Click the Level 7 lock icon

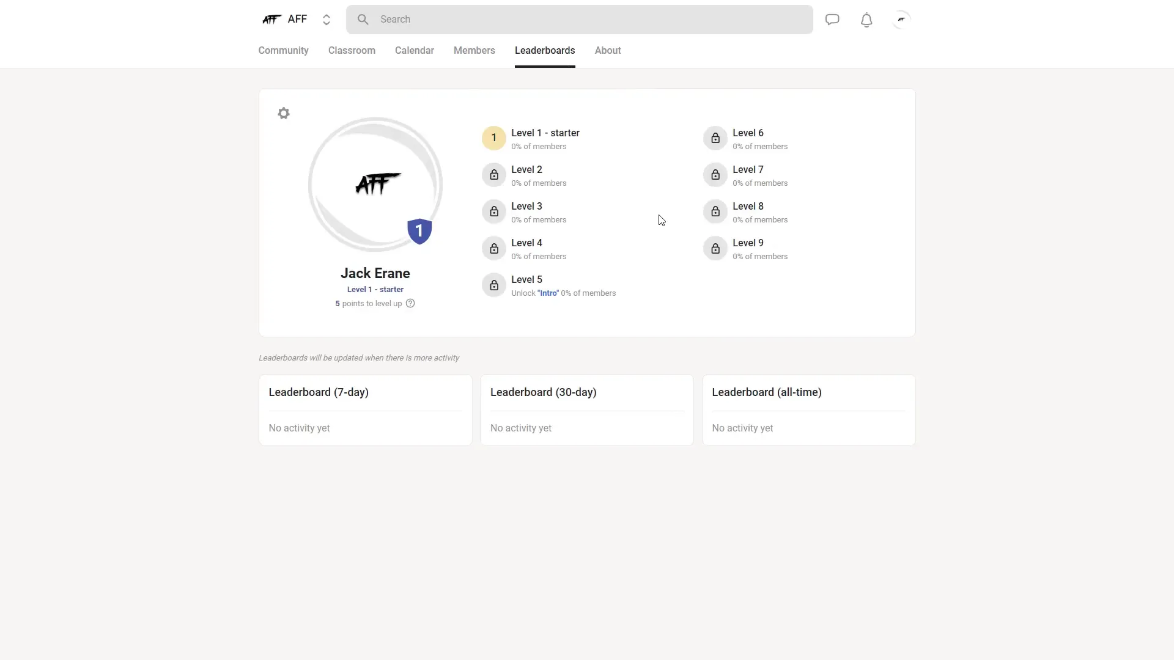coord(715,175)
